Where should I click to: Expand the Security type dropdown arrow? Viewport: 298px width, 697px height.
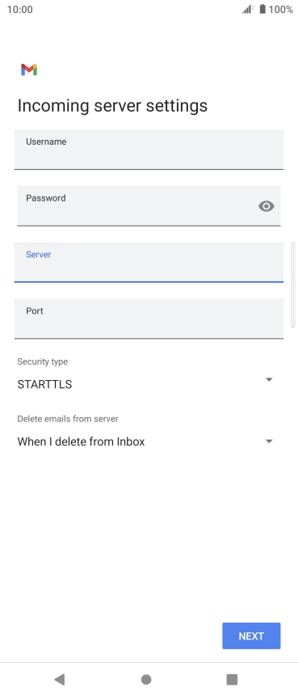269,379
